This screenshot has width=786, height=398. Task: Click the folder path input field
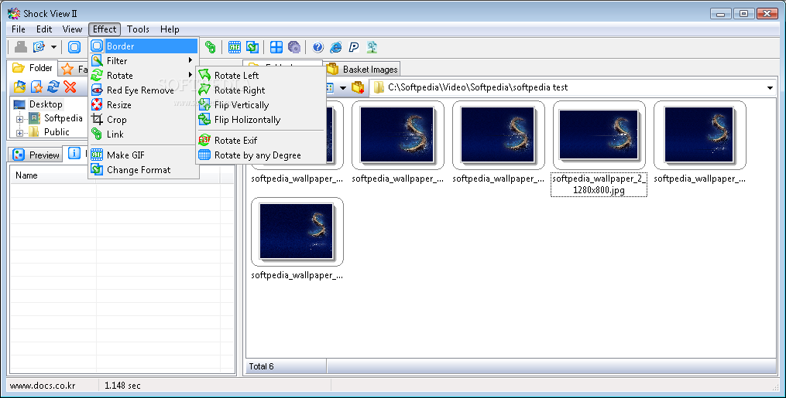point(573,87)
